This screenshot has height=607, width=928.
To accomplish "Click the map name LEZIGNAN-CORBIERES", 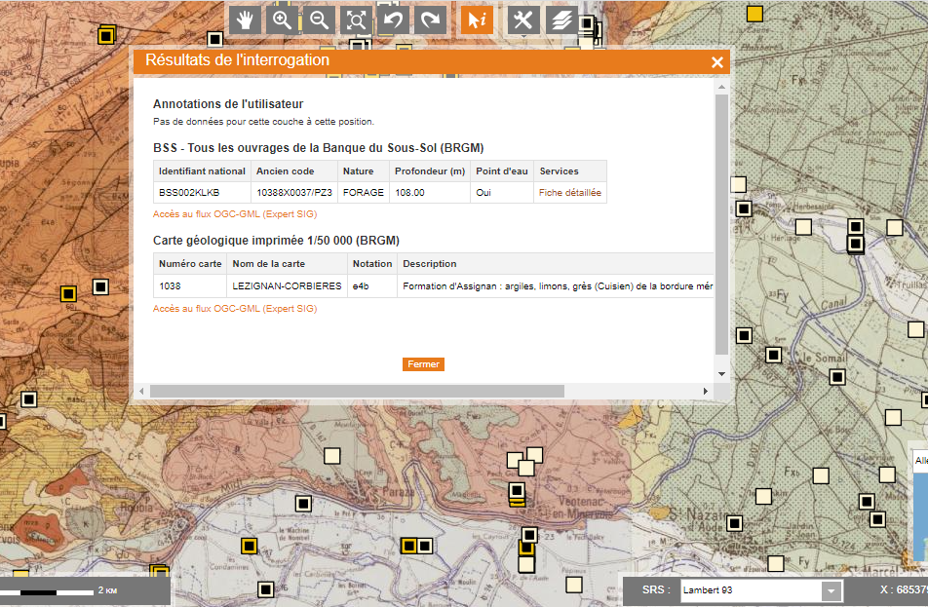I will coord(287,286).
